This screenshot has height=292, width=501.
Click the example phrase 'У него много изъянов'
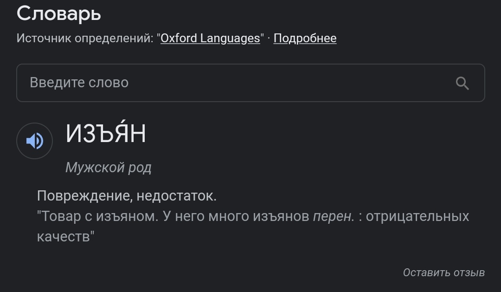click(x=236, y=216)
